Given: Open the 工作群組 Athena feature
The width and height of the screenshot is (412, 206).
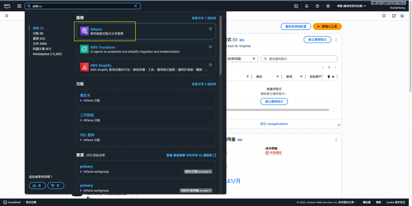Looking at the screenshot, I should [146, 118].
